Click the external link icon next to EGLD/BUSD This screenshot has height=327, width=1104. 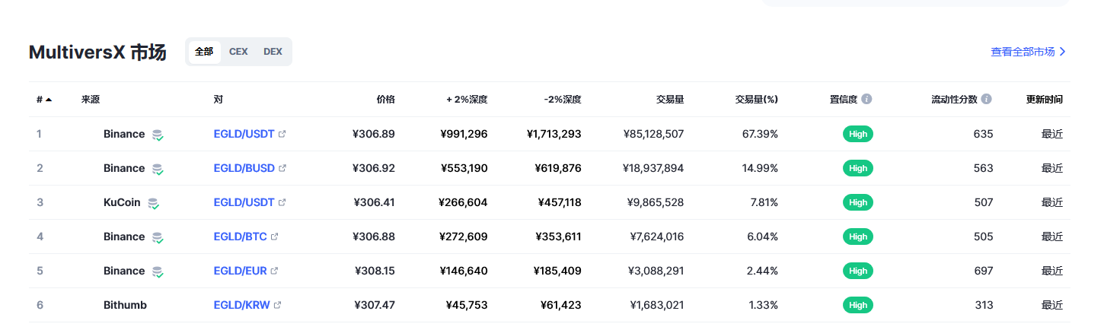282,168
